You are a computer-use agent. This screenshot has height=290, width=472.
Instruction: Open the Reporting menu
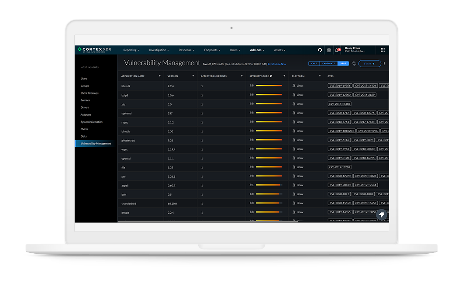[x=131, y=50]
